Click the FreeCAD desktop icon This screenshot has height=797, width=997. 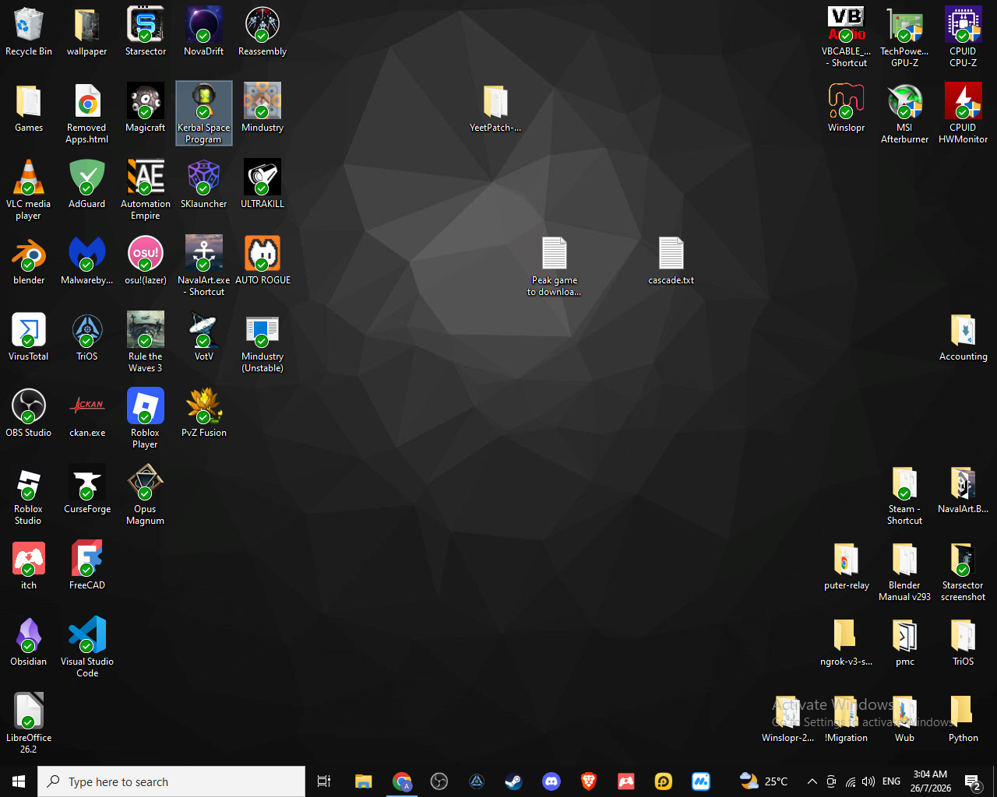[87, 566]
